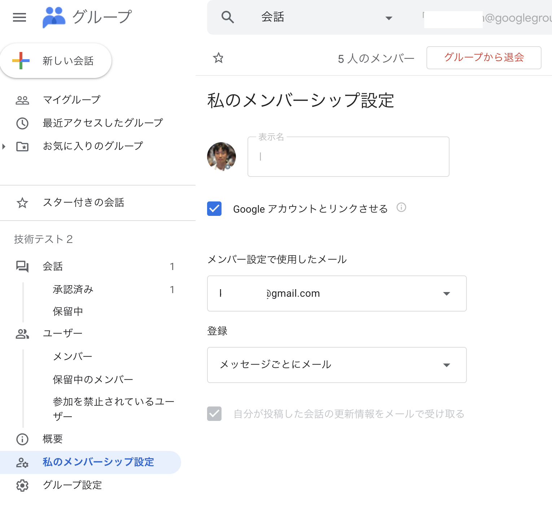552x509 pixels.
Task: Open the 会話 search filter dropdown
Action: pyautogui.click(x=389, y=17)
